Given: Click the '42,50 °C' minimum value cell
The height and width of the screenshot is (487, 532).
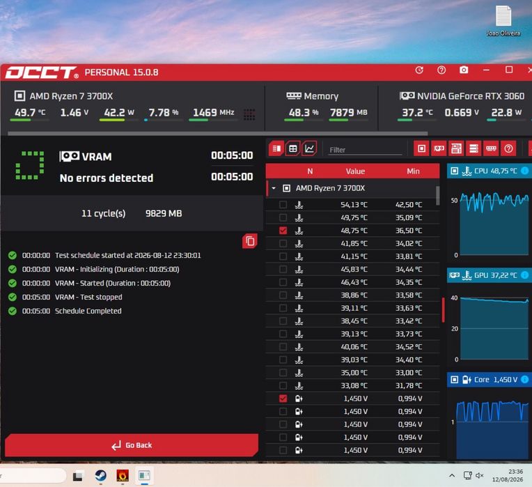Looking at the screenshot, I should click(x=409, y=205).
